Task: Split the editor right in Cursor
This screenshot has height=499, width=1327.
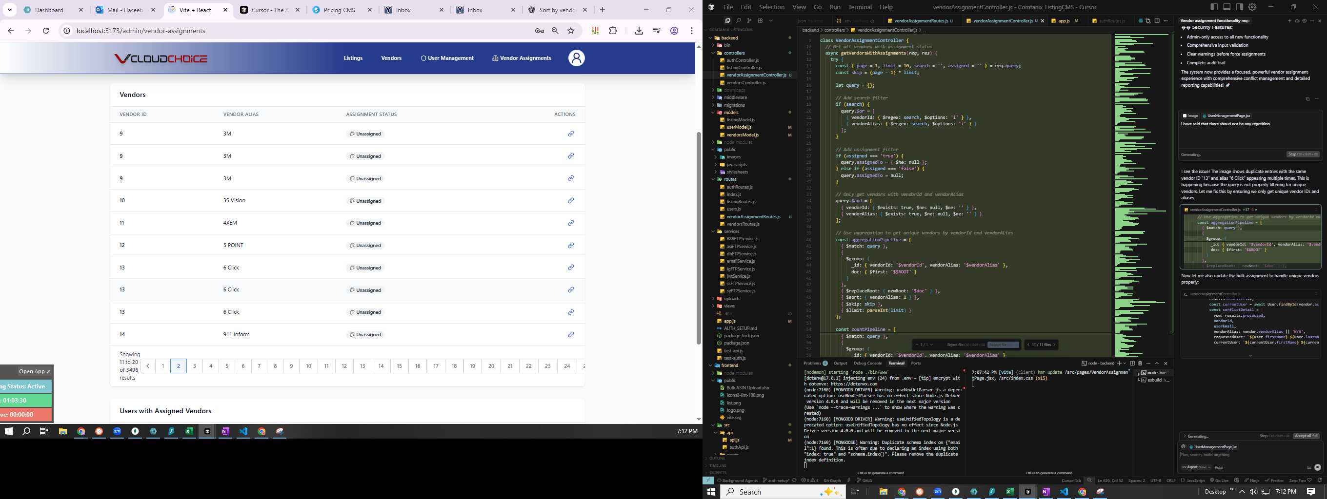Action: [x=1158, y=20]
